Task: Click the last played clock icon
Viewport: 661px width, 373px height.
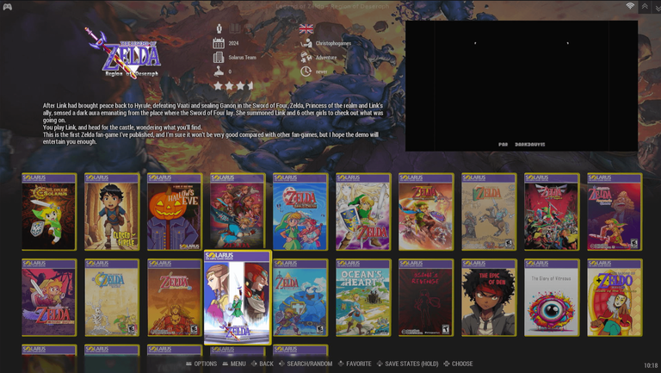Action: click(x=306, y=71)
